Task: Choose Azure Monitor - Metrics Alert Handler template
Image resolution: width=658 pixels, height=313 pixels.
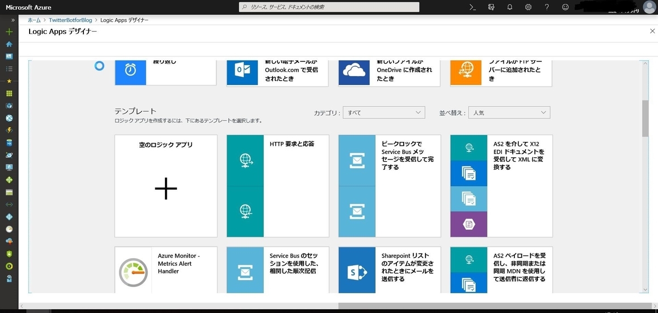Action: pyautogui.click(x=166, y=270)
